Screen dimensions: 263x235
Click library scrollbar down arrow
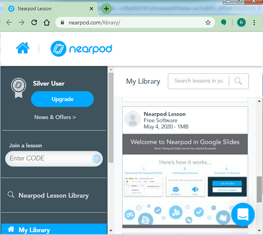click(x=259, y=231)
